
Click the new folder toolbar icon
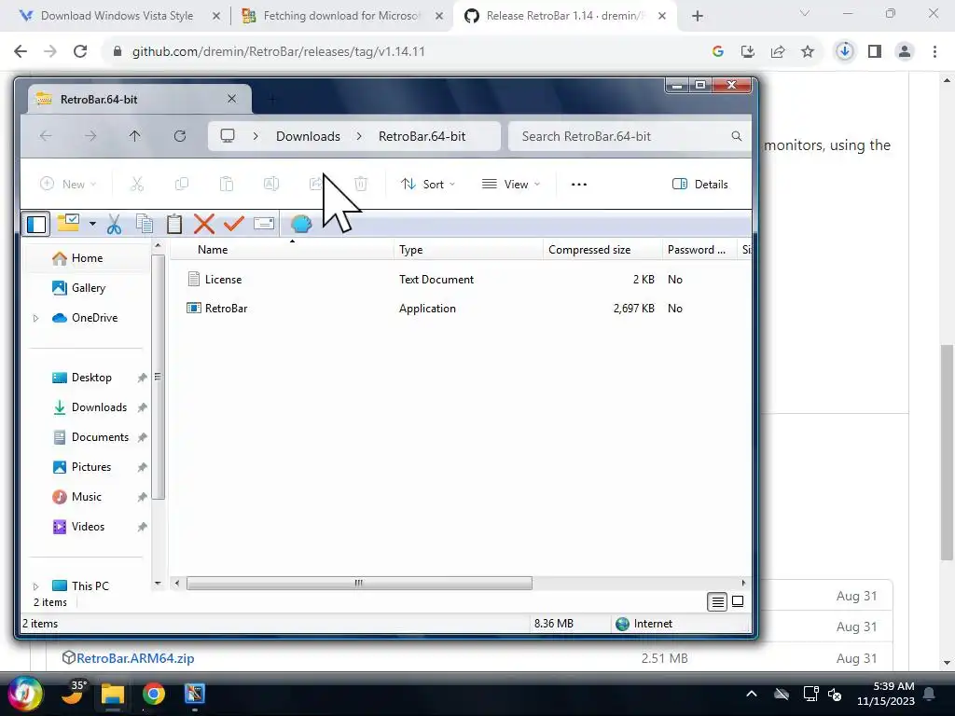click(x=68, y=224)
